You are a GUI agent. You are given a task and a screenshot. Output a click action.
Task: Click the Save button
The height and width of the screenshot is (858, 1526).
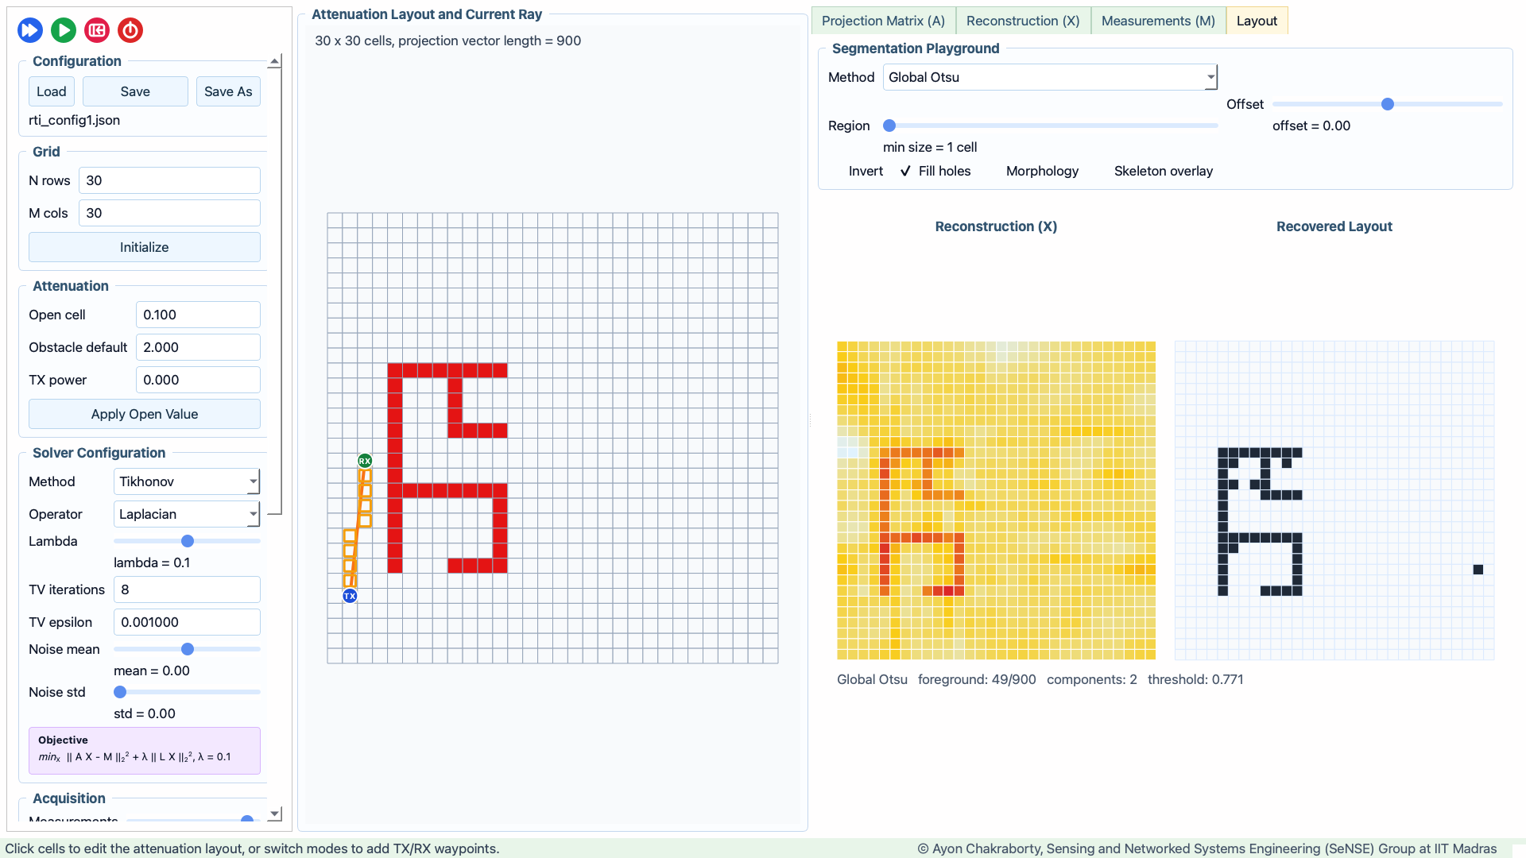pos(135,91)
